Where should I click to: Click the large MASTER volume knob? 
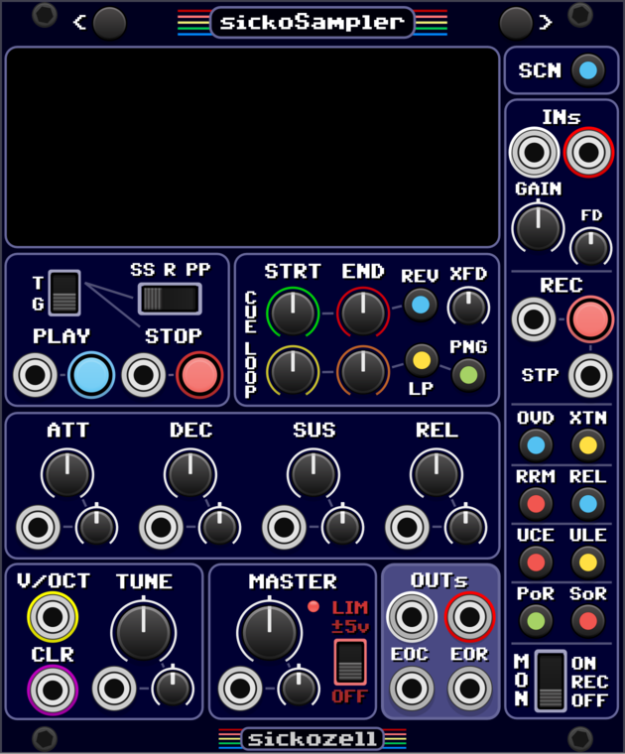(x=269, y=631)
